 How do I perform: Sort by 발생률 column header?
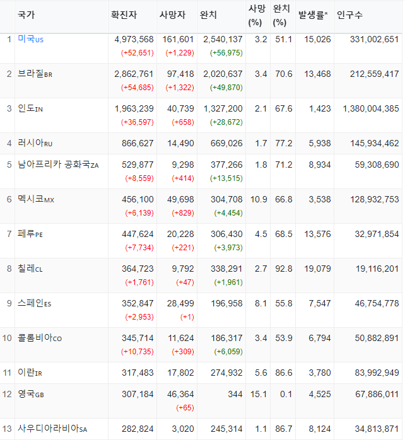click(x=313, y=15)
